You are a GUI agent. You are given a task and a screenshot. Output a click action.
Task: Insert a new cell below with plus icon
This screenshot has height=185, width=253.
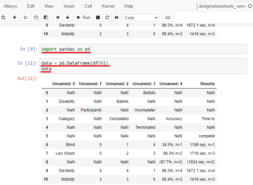click(14, 18)
